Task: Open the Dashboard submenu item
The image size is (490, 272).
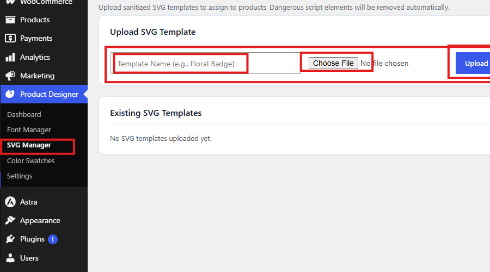Action: click(24, 114)
